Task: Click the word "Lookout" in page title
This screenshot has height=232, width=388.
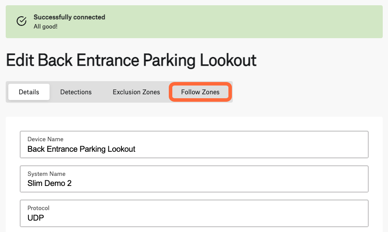Action: [x=228, y=60]
